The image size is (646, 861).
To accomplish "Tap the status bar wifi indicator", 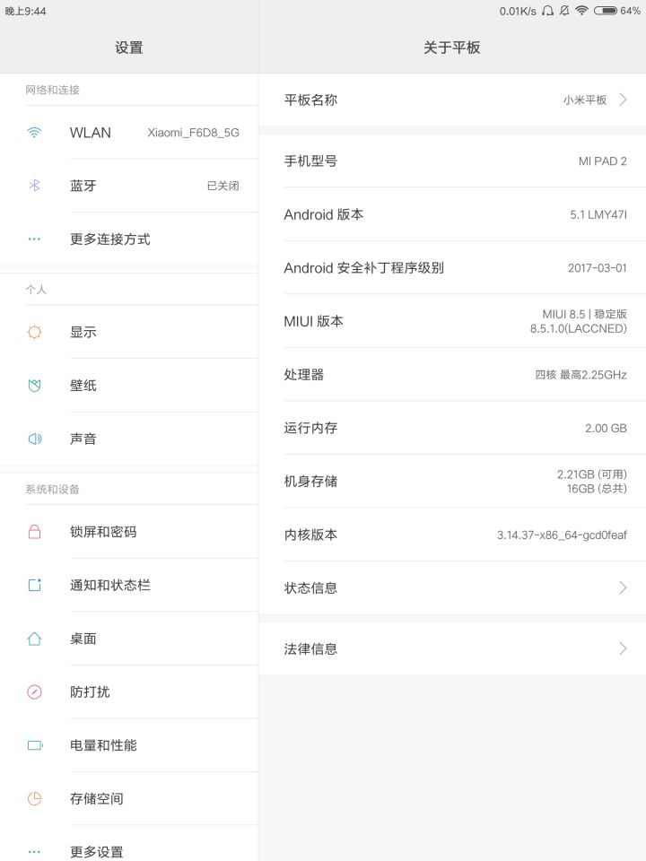I will tap(581, 11).
